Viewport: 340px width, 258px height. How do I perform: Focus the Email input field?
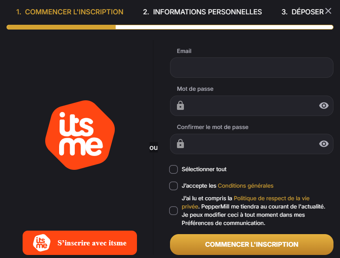pyautogui.click(x=252, y=68)
